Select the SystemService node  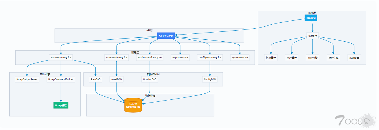click(240, 57)
